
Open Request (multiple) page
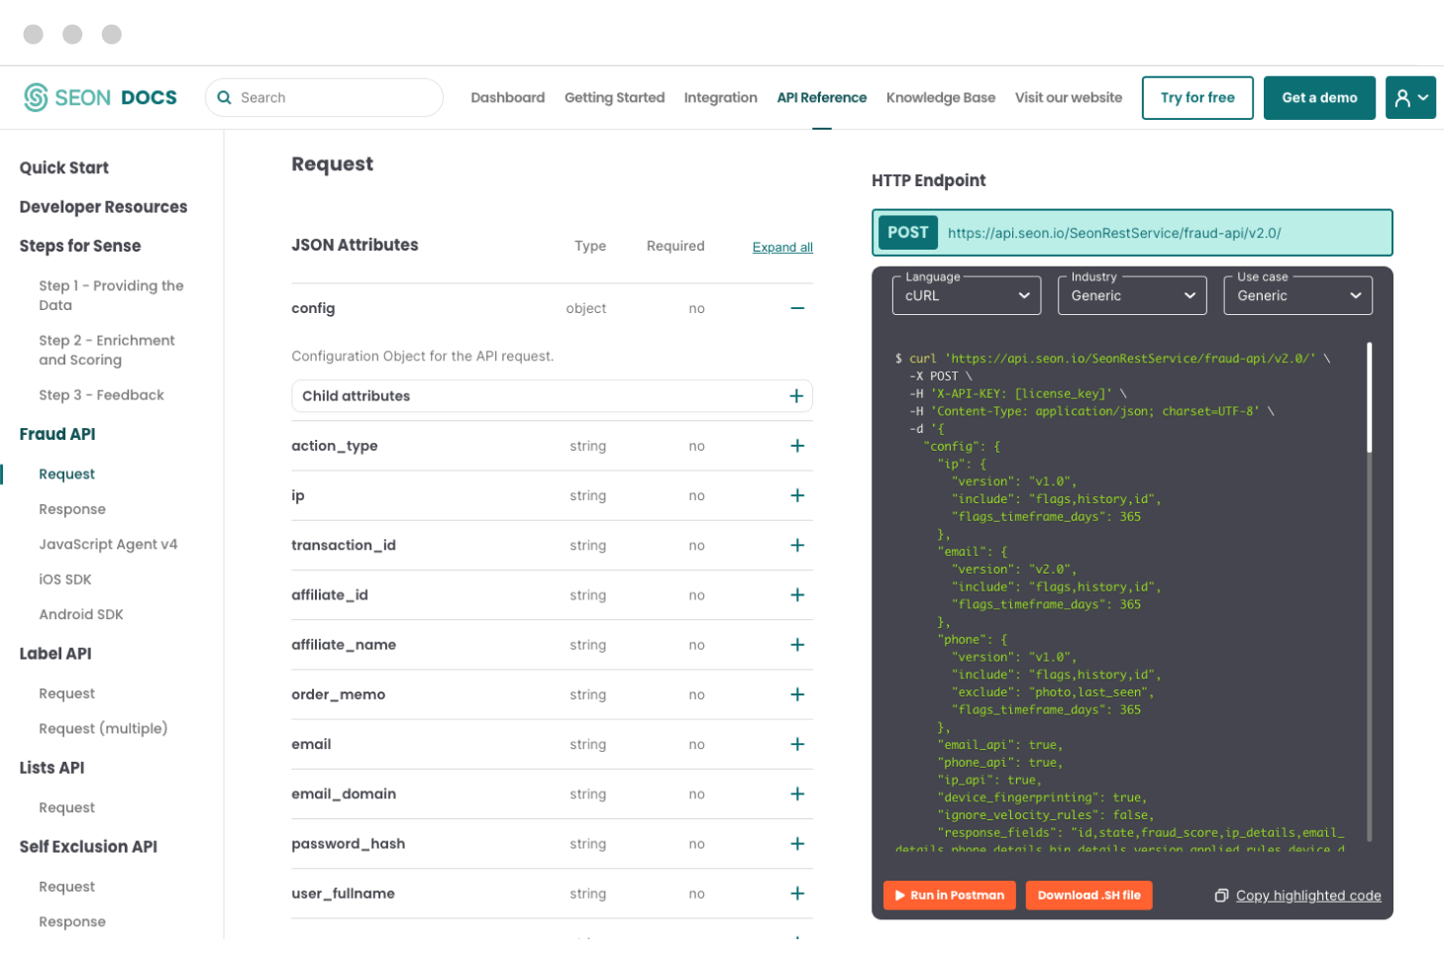click(x=103, y=728)
